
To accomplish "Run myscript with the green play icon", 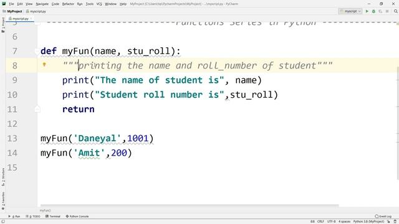I will [x=367, y=11].
